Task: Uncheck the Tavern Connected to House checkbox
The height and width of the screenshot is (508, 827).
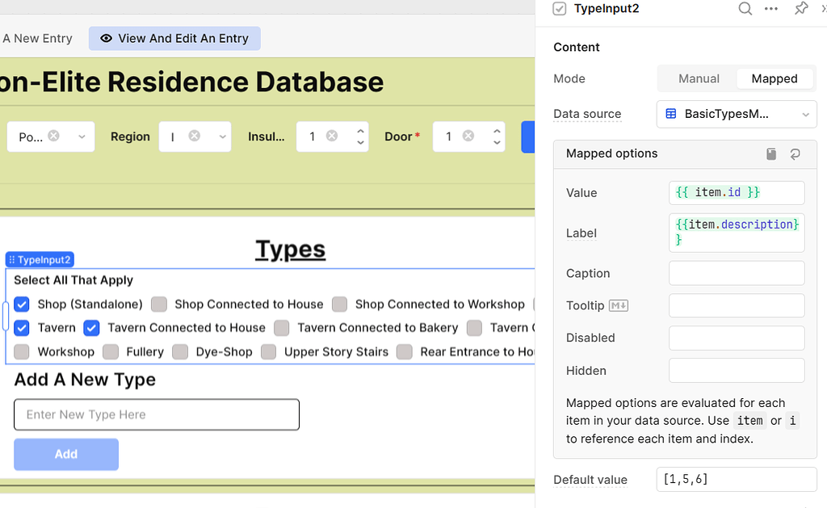Action: [91, 328]
